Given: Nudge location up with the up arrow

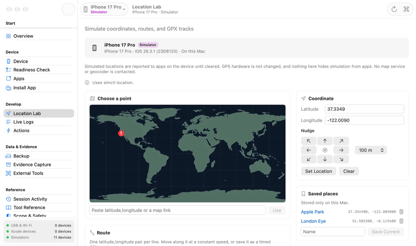Looking at the screenshot, I should tap(325, 141).
